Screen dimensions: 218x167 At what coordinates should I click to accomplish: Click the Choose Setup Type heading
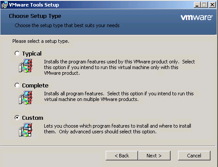point(35,16)
